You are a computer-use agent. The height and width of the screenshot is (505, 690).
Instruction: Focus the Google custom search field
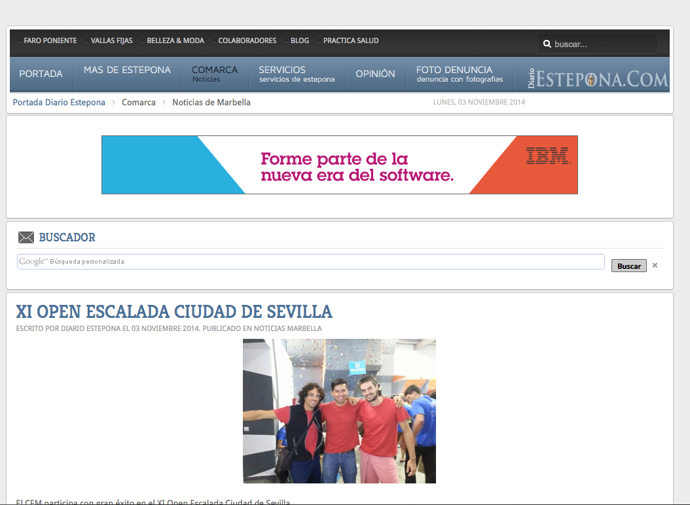pyautogui.click(x=310, y=262)
